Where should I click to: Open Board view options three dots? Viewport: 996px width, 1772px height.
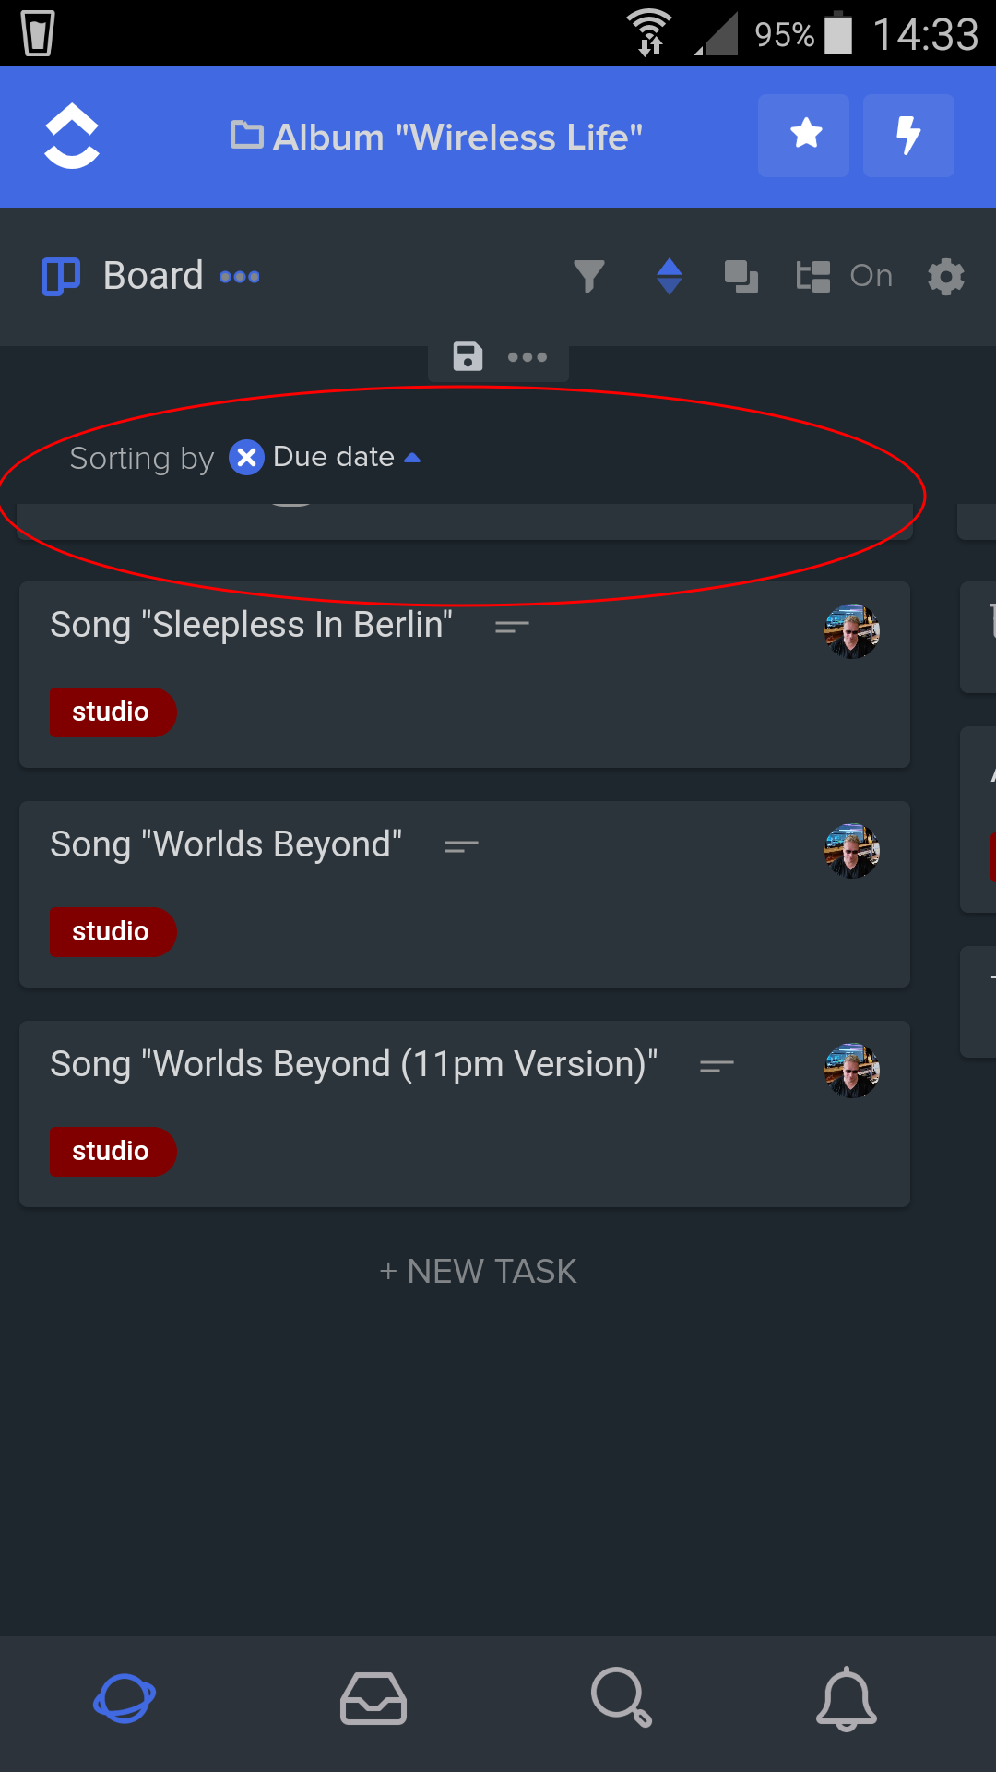[x=240, y=277]
